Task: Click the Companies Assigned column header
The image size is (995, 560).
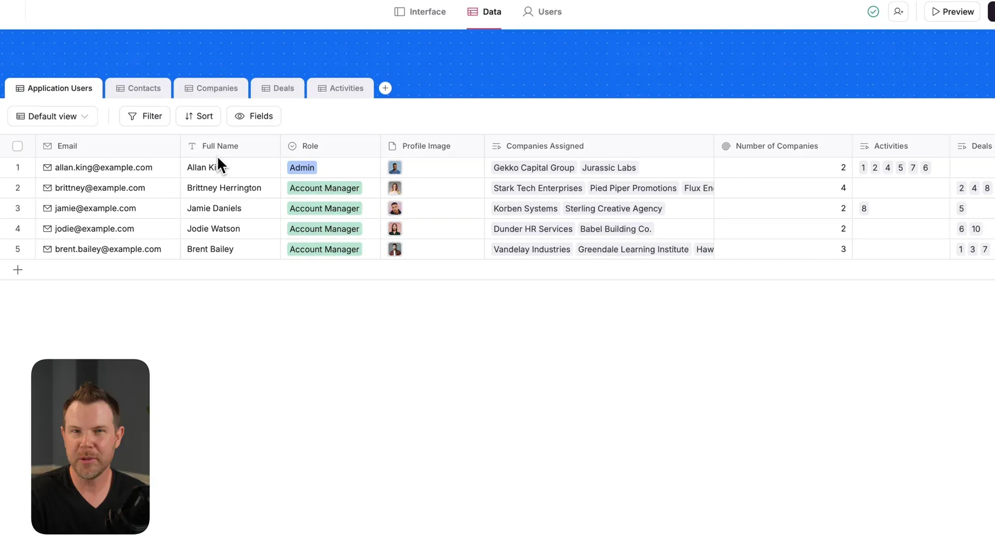Action: coord(599,146)
